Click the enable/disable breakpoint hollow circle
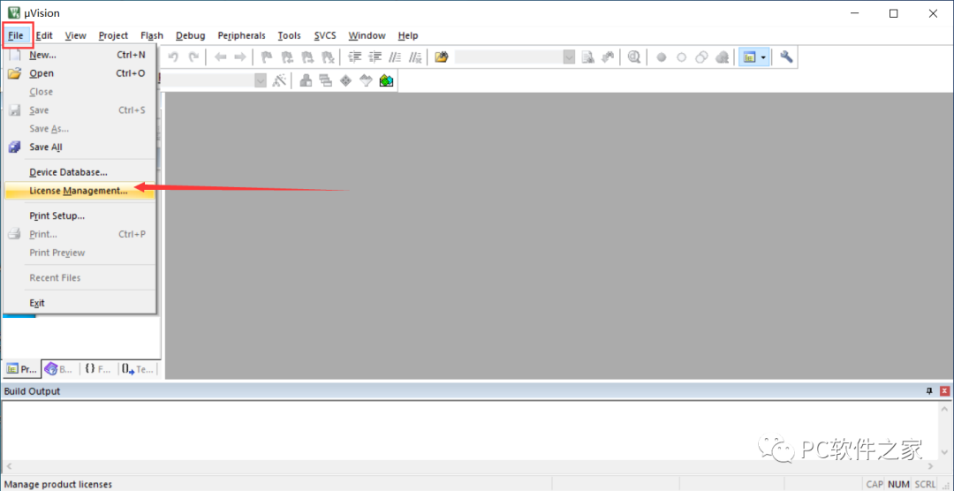The height and width of the screenshot is (491, 954). [681, 57]
